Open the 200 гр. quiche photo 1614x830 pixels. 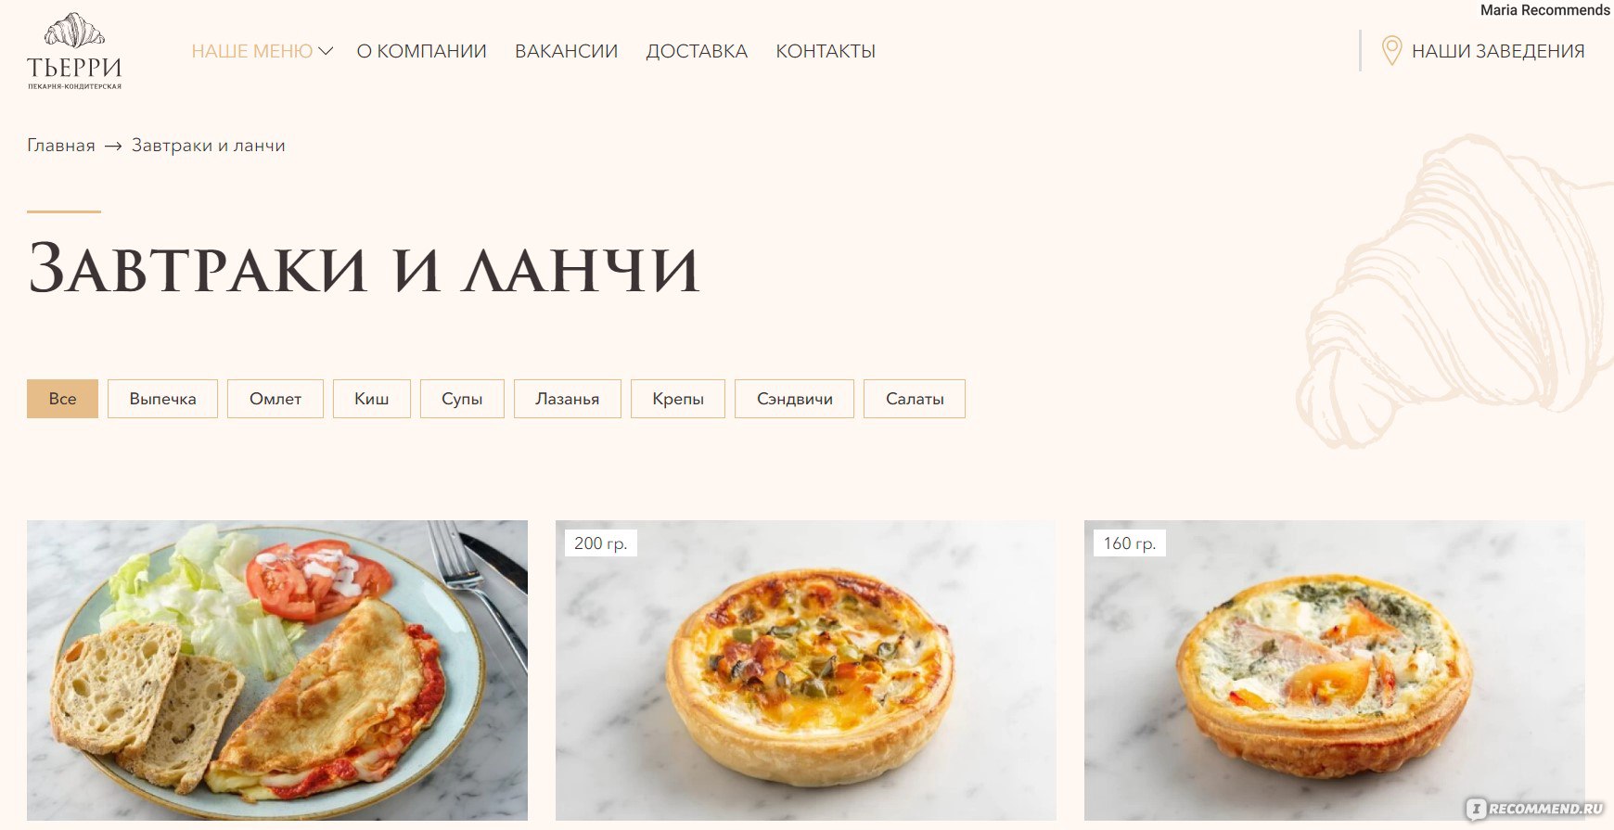pyautogui.click(x=806, y=670)
